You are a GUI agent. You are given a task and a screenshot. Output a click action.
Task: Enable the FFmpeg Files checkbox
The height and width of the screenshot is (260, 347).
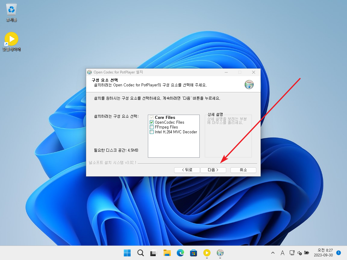pos(152,127)
